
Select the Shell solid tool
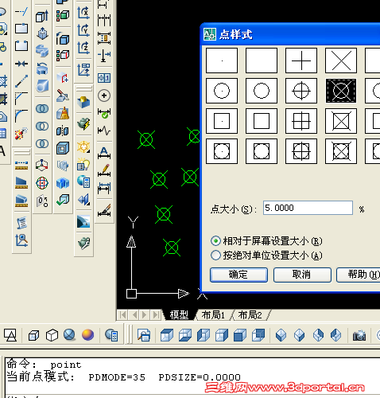pos(63,148)
